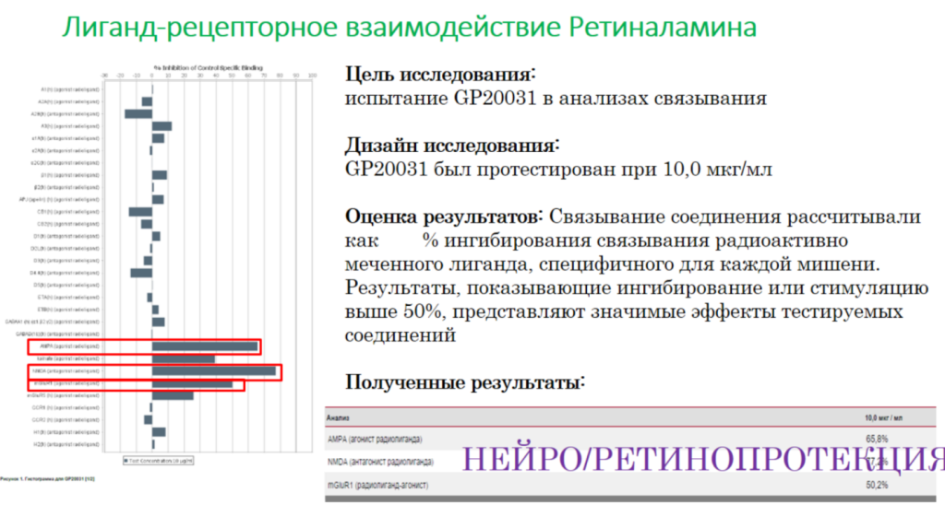Click the slide title about Ретиналамин
The width and height of the screenshot is (945, 528).
(409, 27)
